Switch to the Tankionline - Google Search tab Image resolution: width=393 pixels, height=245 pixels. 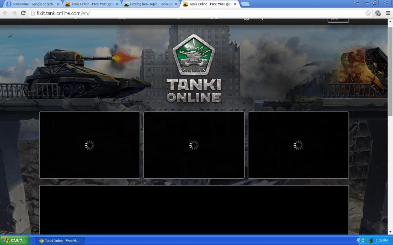coord(31,4)
